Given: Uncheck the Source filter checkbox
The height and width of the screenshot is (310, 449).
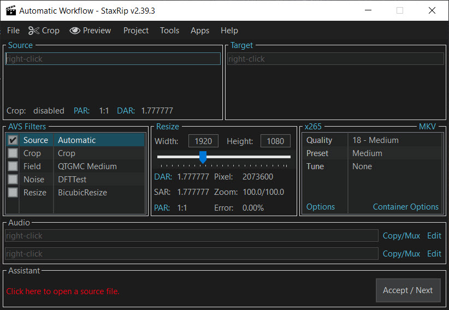Looking at the screenshot, I should tap(13, 140).
